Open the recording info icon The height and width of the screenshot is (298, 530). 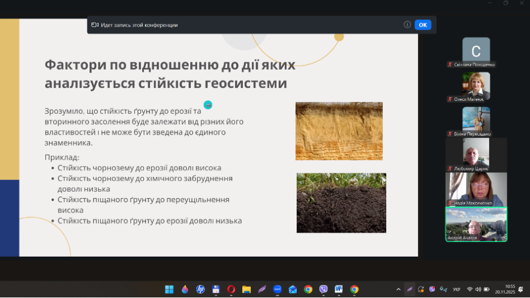click(407, 25)
